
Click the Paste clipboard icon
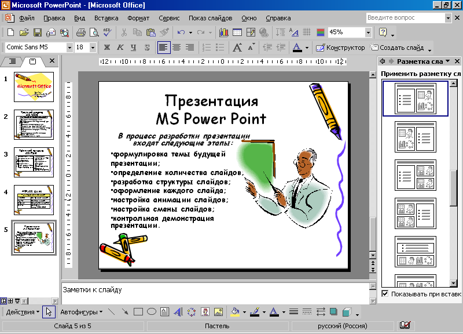(151, 32)
